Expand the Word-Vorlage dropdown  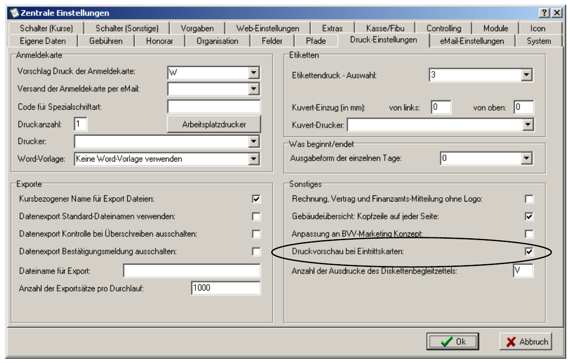(x=254, y=159)
